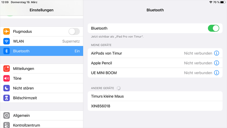This screenshot has width=227, height=128.
Task: Tap the Töne speaker icon
Action: click(7, 78)
